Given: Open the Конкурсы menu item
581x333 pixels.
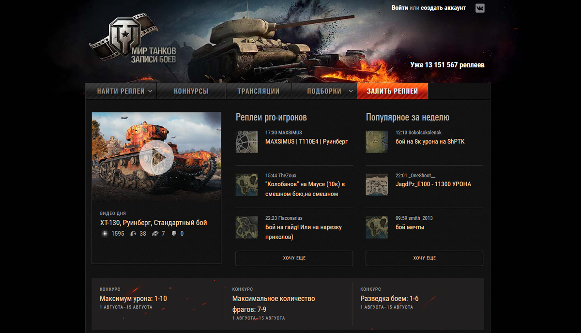Looking at the screenshot, I should (191, 91).
